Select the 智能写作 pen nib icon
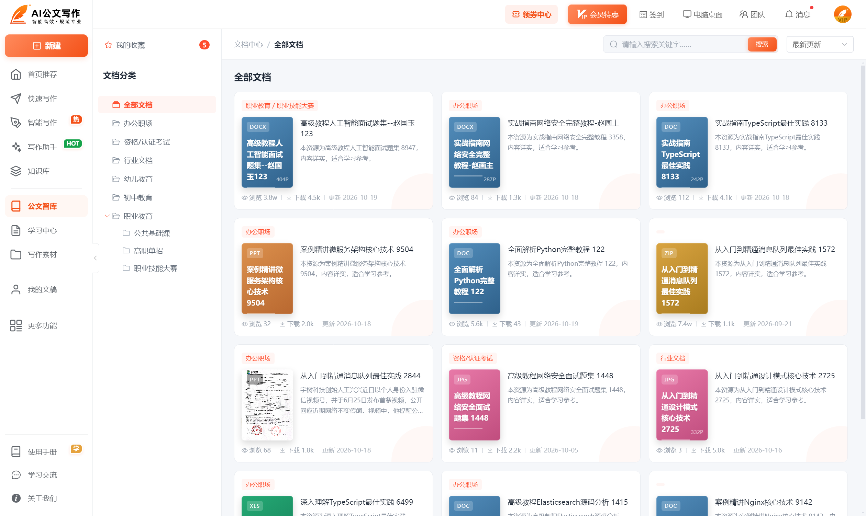Image resolution: width=866 pixels, height=516 pixels. (x=16, y=123)
